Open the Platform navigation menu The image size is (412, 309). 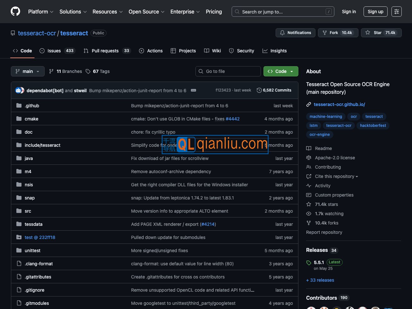41,12
